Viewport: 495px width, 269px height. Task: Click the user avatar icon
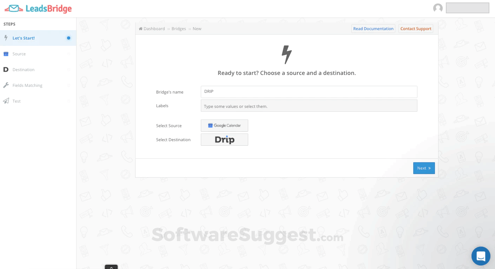438,8
